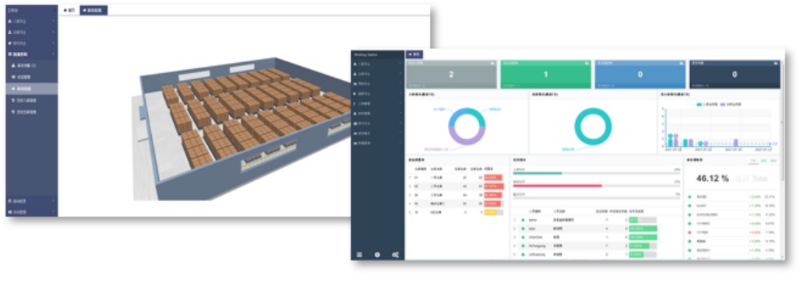Expand the last menu item under Working Station
Viewport: 800px width, 282px height.
coord(378,144)
